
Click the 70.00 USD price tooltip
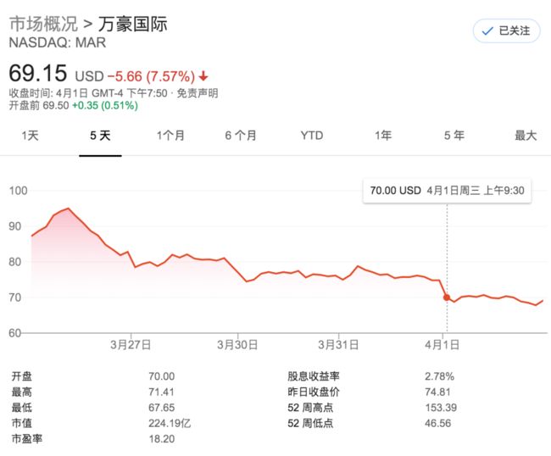(x=447, y=191)
